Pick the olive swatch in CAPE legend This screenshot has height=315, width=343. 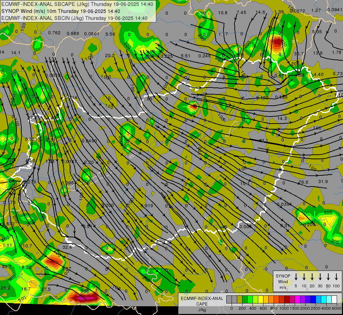[x=240, y=300]
